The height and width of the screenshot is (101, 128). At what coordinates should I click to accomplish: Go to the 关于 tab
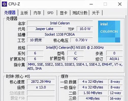pyautogui.click(x=96, y=13)
